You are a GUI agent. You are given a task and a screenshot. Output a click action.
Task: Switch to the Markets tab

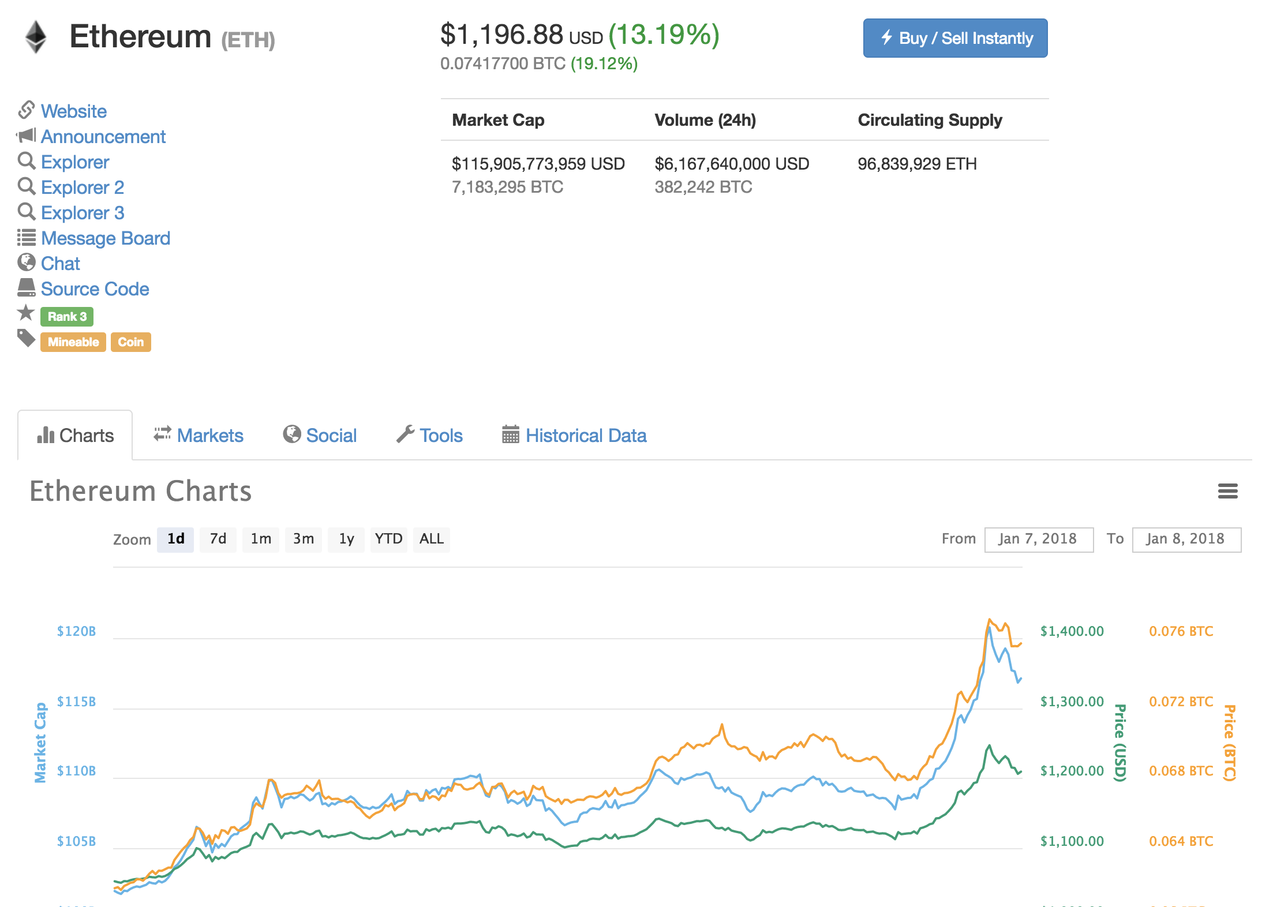tap(199, 435)
